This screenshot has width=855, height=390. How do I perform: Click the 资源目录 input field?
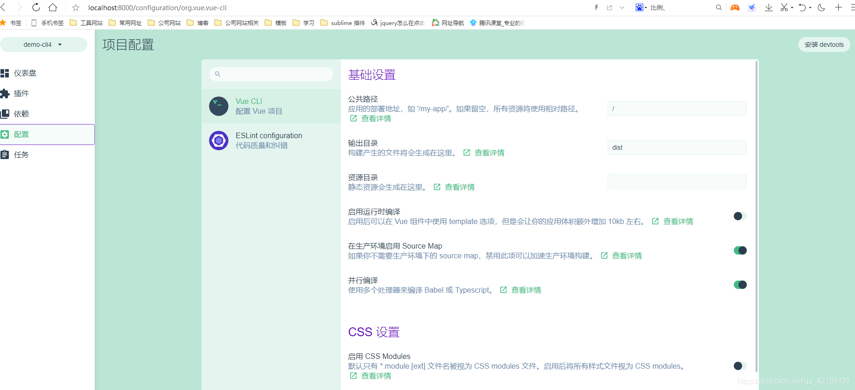(x=677, y=182)
